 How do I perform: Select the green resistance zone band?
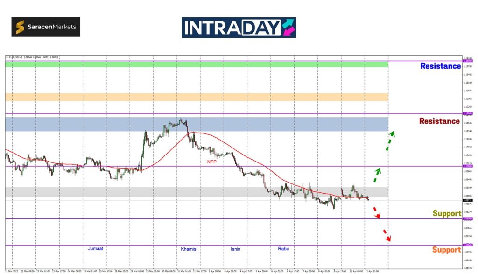point(196,64)
